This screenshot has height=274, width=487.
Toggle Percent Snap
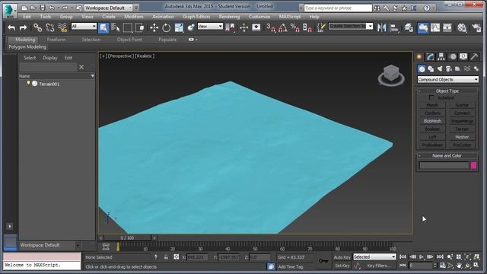tap(294, 27)
